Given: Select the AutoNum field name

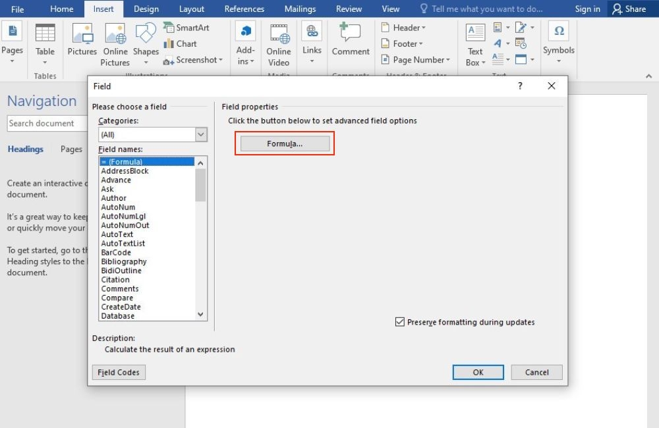Looking at the screenshot, I should pos(147,207).
